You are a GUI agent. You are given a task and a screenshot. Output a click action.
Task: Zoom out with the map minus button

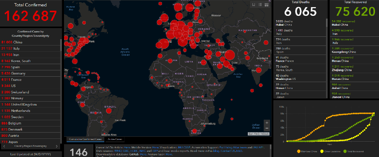267,128
